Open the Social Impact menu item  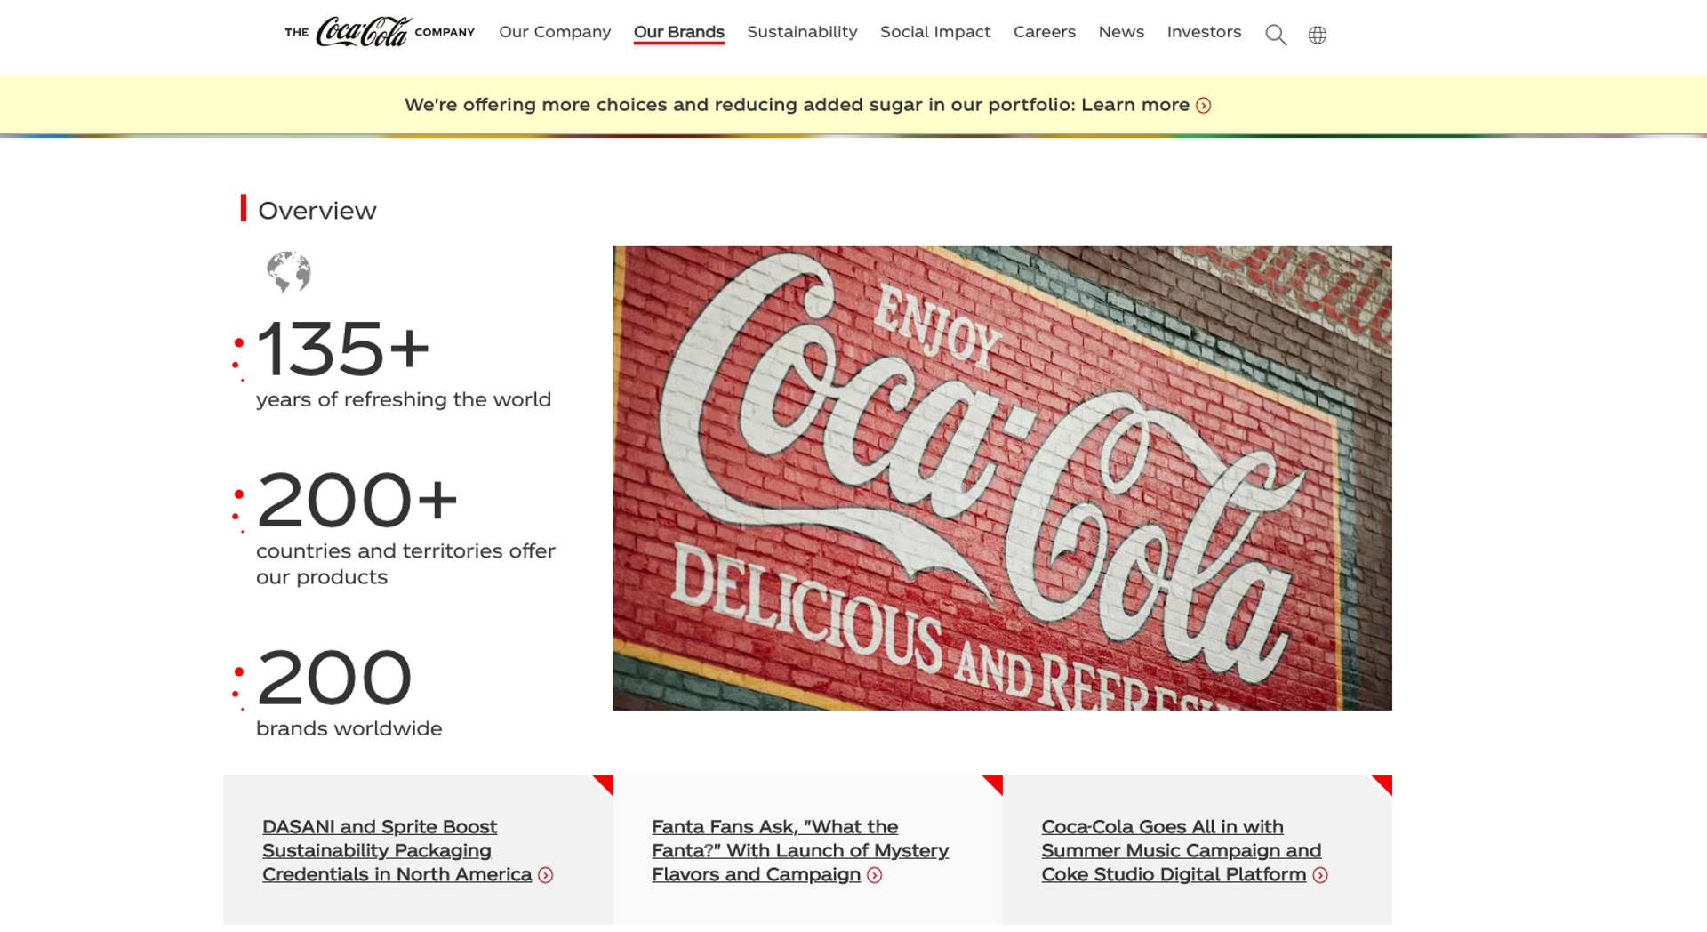point(934,32)
